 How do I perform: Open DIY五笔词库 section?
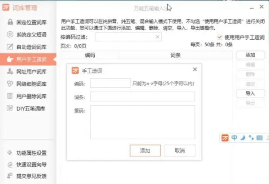click(28, 108)
